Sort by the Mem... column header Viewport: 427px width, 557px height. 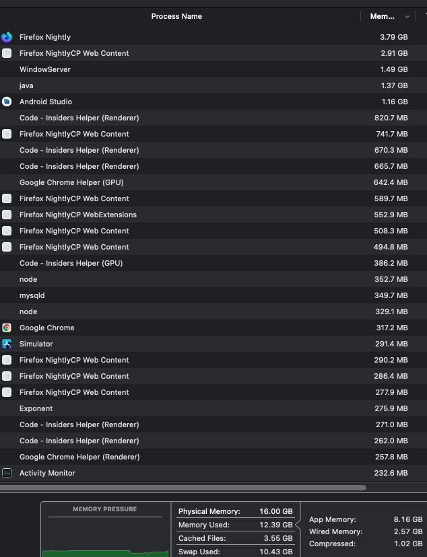(x=382, y=16)
